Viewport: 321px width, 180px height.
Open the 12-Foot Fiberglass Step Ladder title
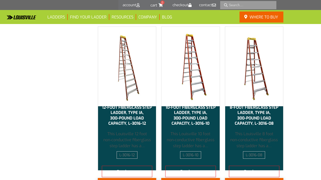click(127, 115)
